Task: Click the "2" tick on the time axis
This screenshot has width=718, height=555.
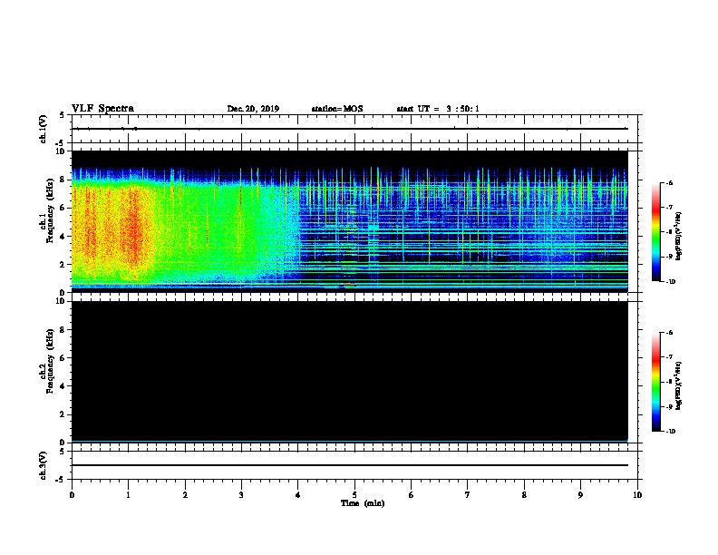Action: pyautogui.click(x=185, y=495)
